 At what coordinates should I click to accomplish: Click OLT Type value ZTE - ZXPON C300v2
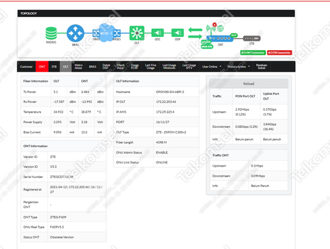pos(171,132)
